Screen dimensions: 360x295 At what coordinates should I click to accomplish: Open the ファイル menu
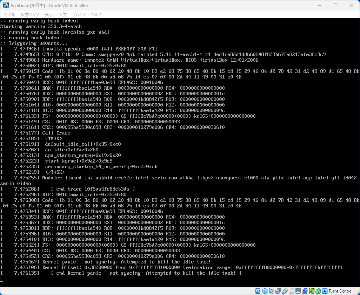tap(9, 14)
